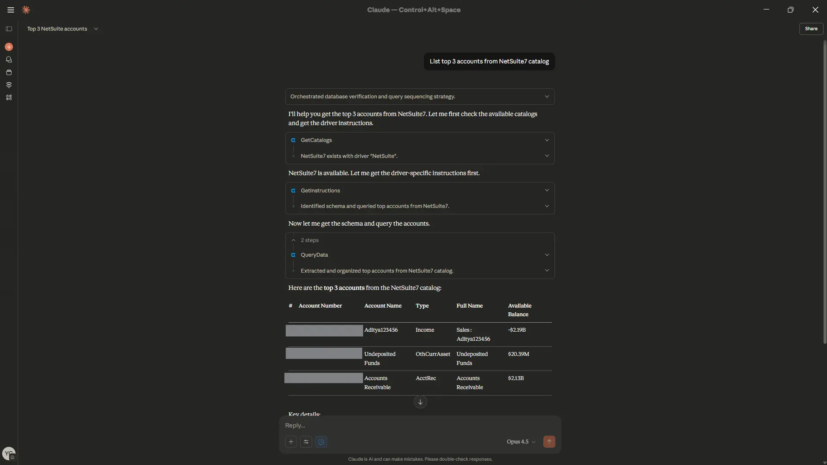Click the Reply input field
The height and width of the screenshot is (465, 827).
[388, 426]
